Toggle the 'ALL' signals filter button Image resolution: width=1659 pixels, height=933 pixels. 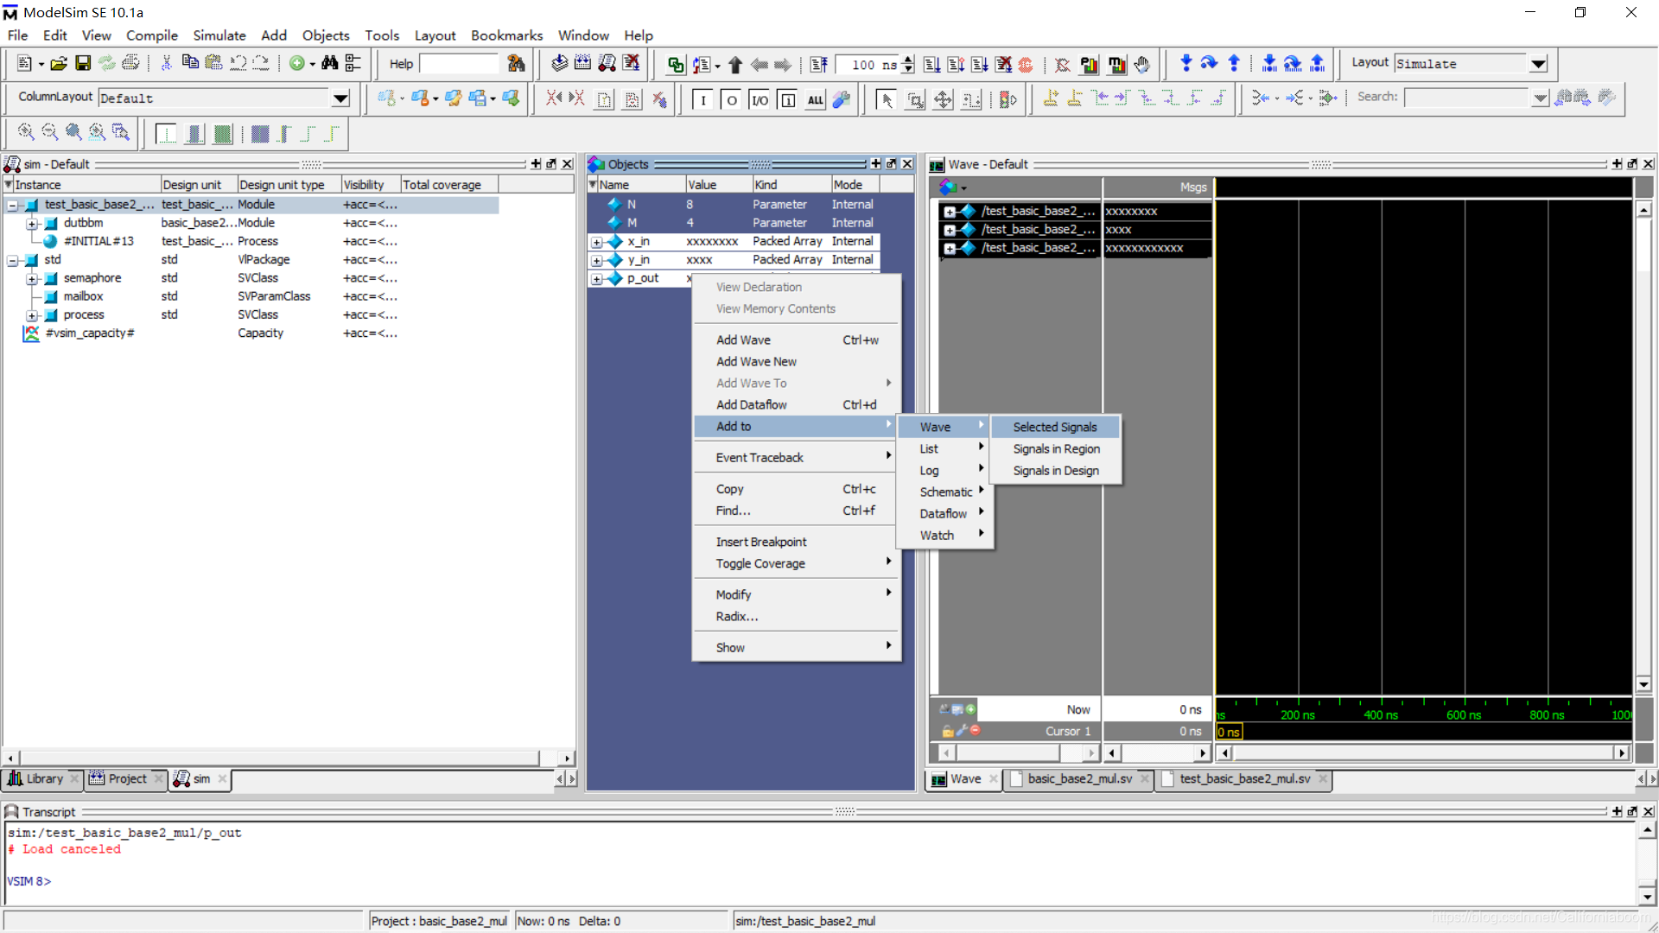point(815,99)
